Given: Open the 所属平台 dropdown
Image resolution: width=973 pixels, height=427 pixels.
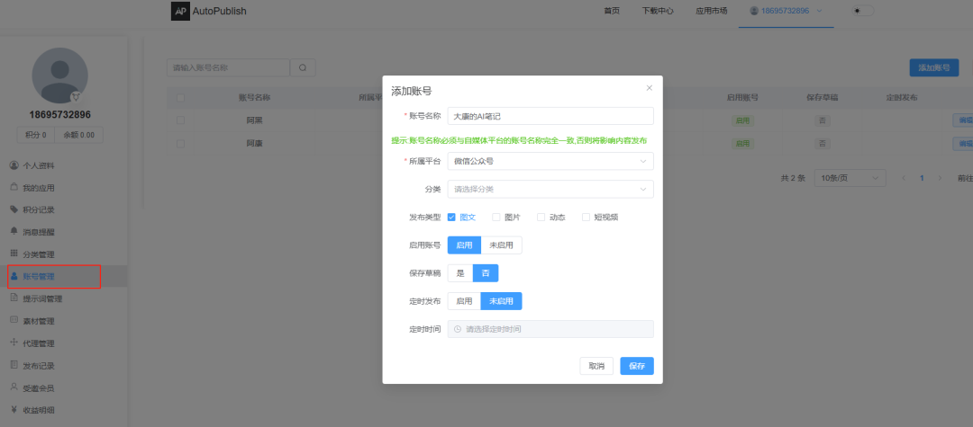Looking at the screenshot, I should pos(550,162).
